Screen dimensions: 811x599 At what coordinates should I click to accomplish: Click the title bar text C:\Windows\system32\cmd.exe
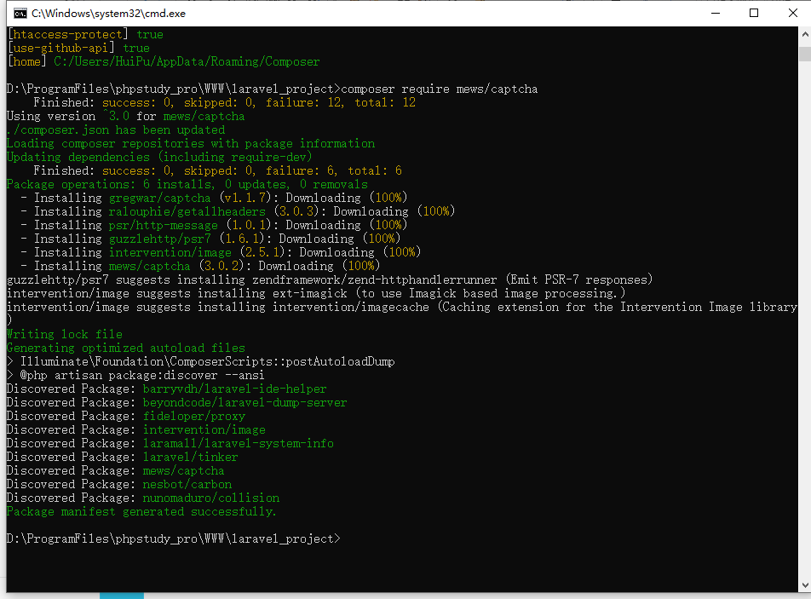[109, 14]
